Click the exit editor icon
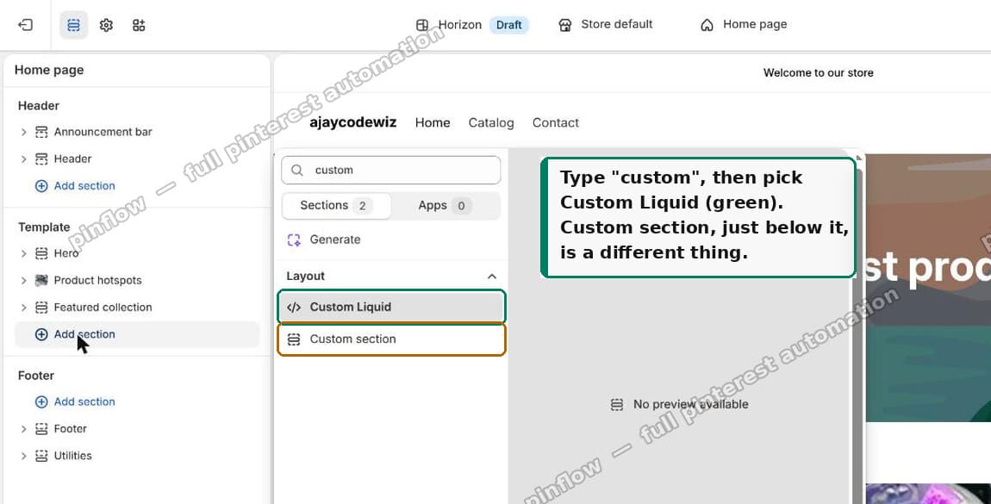 pos(25,25)
